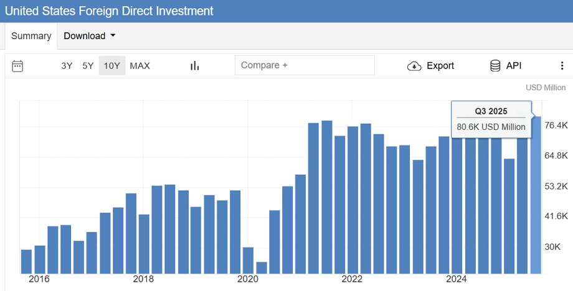Open the calendar date picker icon
Viewport: 573px width, 291px height.
pos(17,66)
